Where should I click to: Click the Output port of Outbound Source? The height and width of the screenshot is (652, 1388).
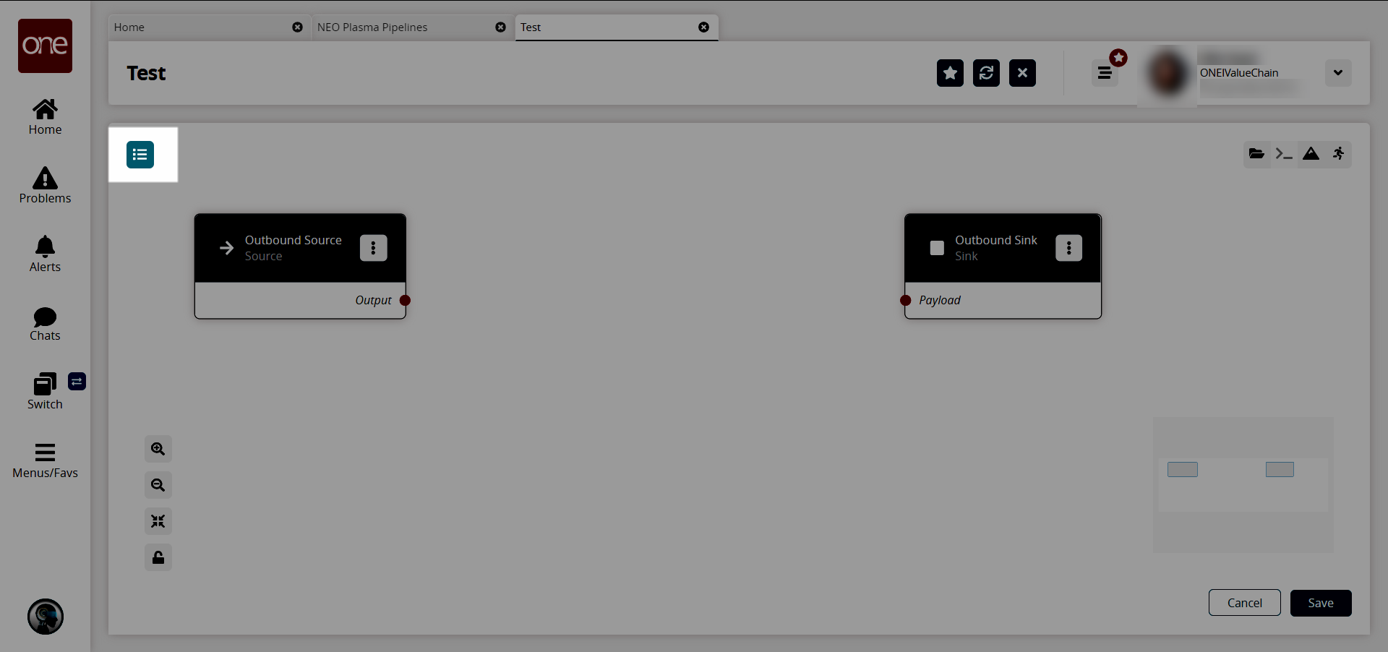(x=405, y=300)
